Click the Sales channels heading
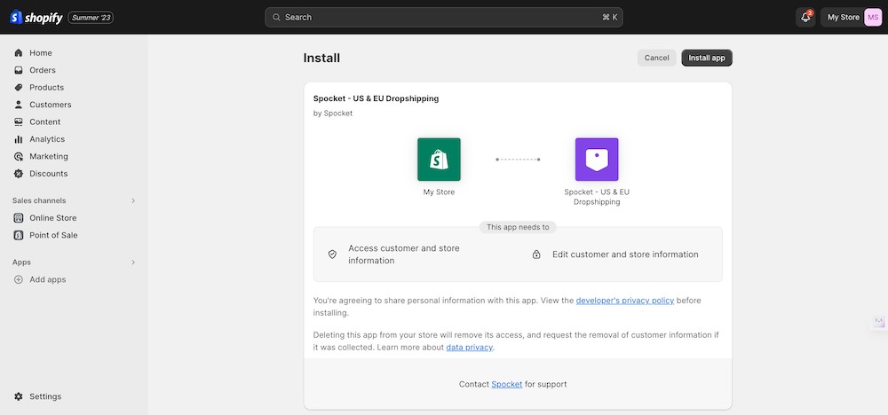Viewport: 888px width, 415px height. click(x=39, y=200)
